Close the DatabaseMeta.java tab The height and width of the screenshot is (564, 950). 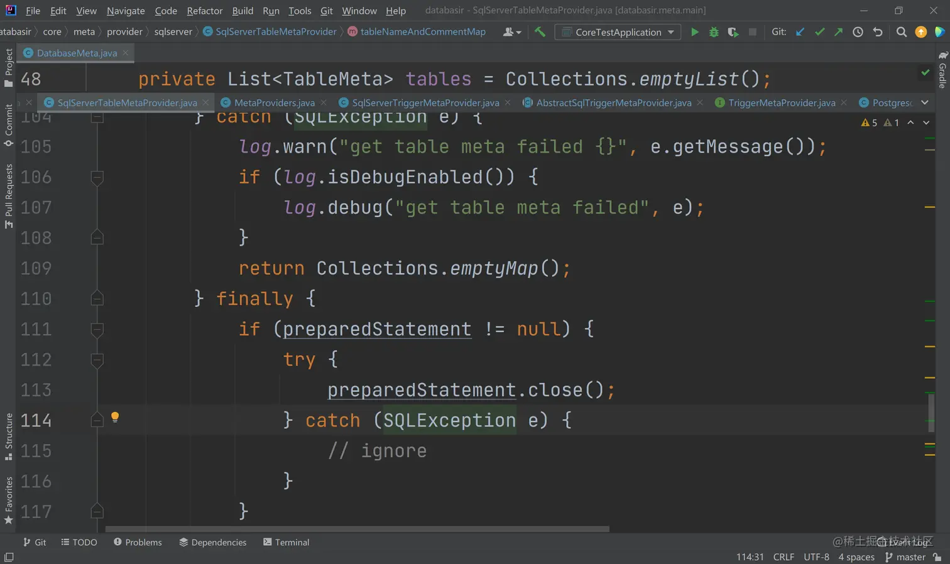tap(125, 53)
